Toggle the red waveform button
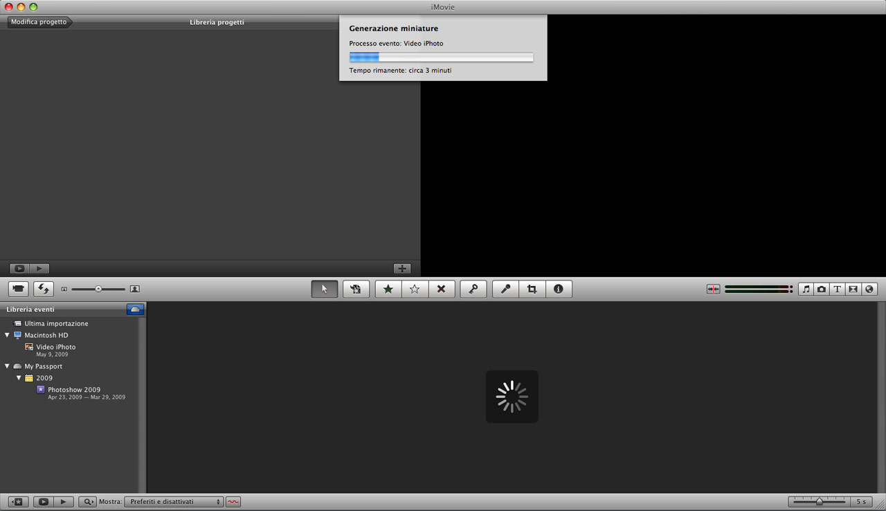 pyautogui.click(x=233, y=502)
